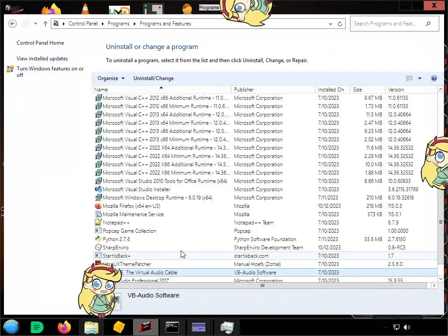Expand the address bar history dropdown
448x336 pixels.
tap(330, 24)
